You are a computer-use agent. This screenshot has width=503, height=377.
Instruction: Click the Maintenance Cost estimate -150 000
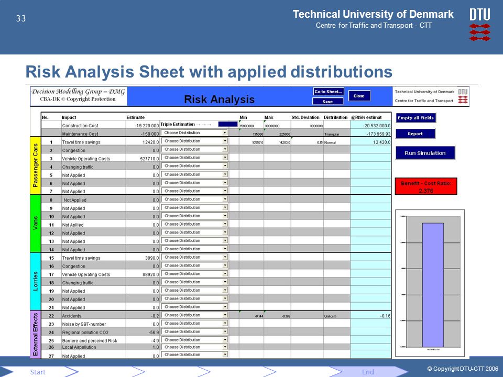coord(150,134)
